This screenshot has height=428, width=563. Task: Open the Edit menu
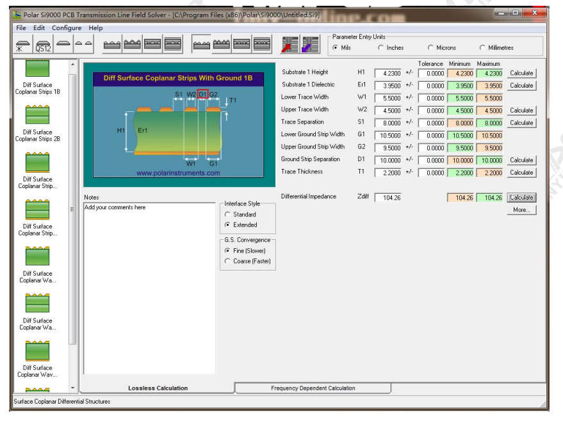click(39, 28)
